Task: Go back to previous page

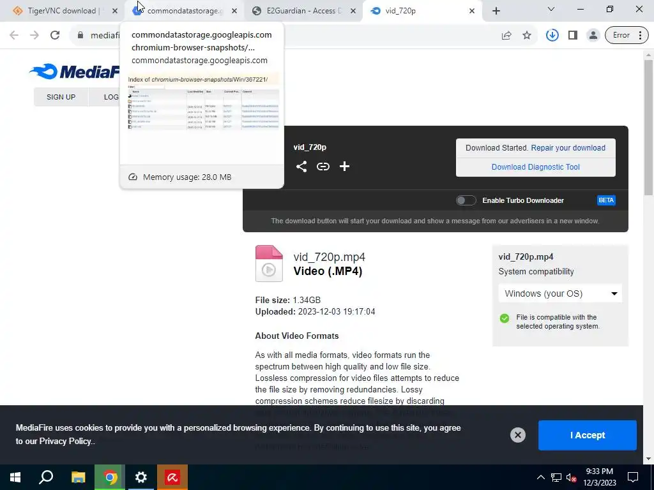Action: tap(14, 36)
